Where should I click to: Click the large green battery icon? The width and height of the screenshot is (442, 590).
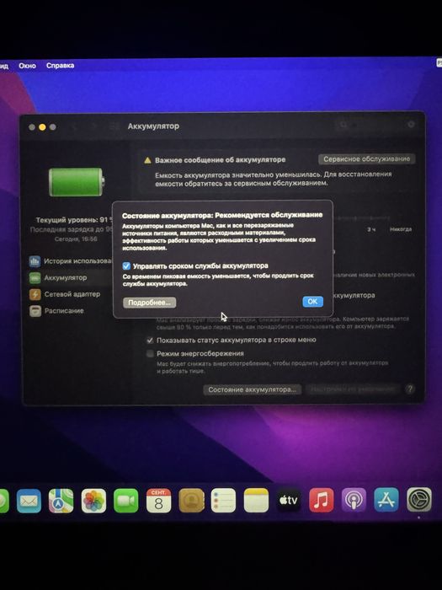tap(77, 182)
